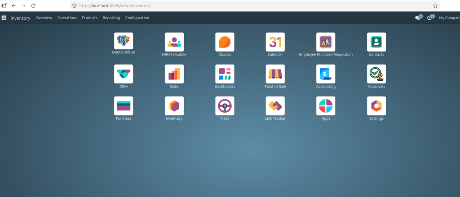460x197 pixels.
Task: Open the Link Tracker app
Action: pyautogui.click(x=275, y=106)
